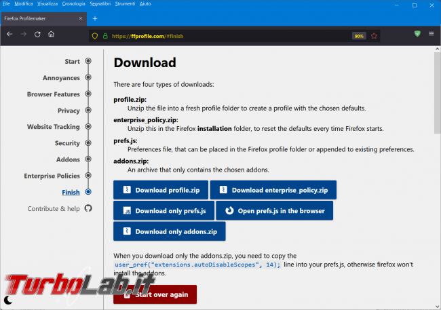Viewport: 441px width, 310px height.
Task: Click the Start step circle marker
Action: (88, 61)
